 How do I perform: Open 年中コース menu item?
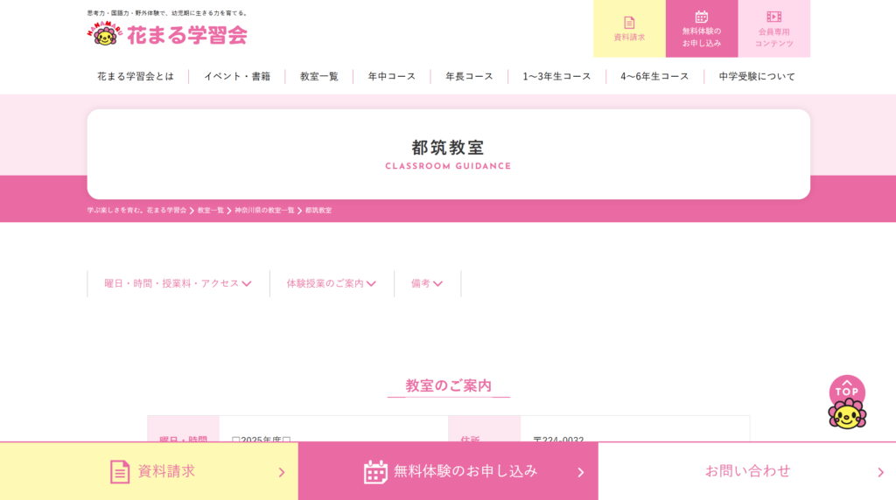(391, 76)
